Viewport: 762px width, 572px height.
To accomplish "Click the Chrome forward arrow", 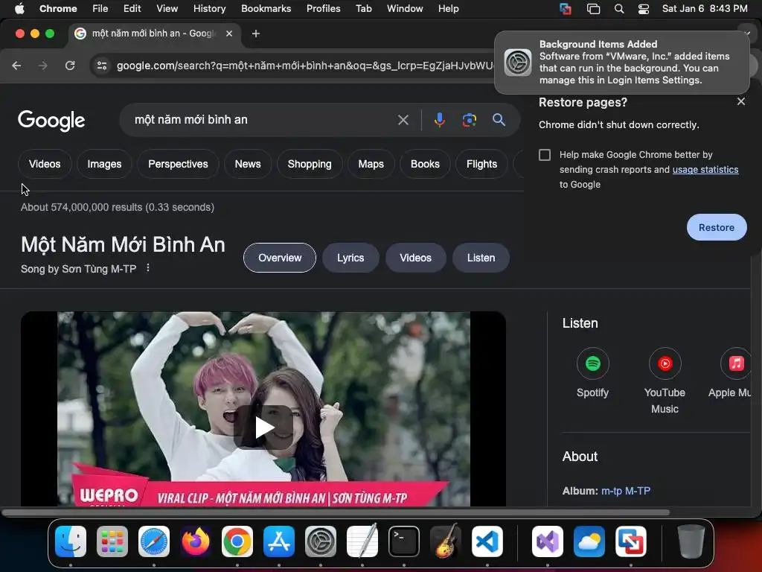I will click(x=43, y=66).
